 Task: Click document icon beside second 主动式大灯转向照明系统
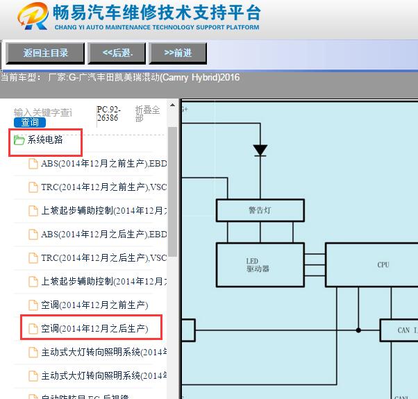point(33,376)
